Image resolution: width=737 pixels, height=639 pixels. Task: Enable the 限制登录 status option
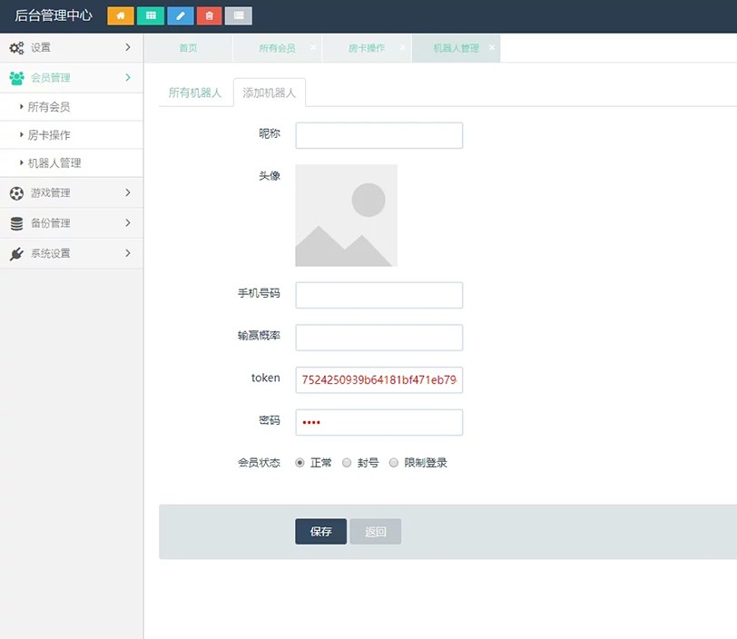(x=394, y=463)
